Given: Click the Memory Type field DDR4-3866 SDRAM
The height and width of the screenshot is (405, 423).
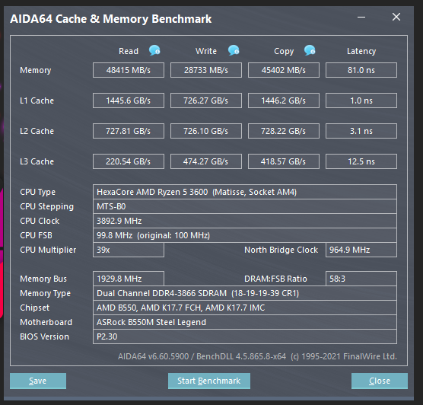Looking at the screenshot, I should (x=245, y=293).
